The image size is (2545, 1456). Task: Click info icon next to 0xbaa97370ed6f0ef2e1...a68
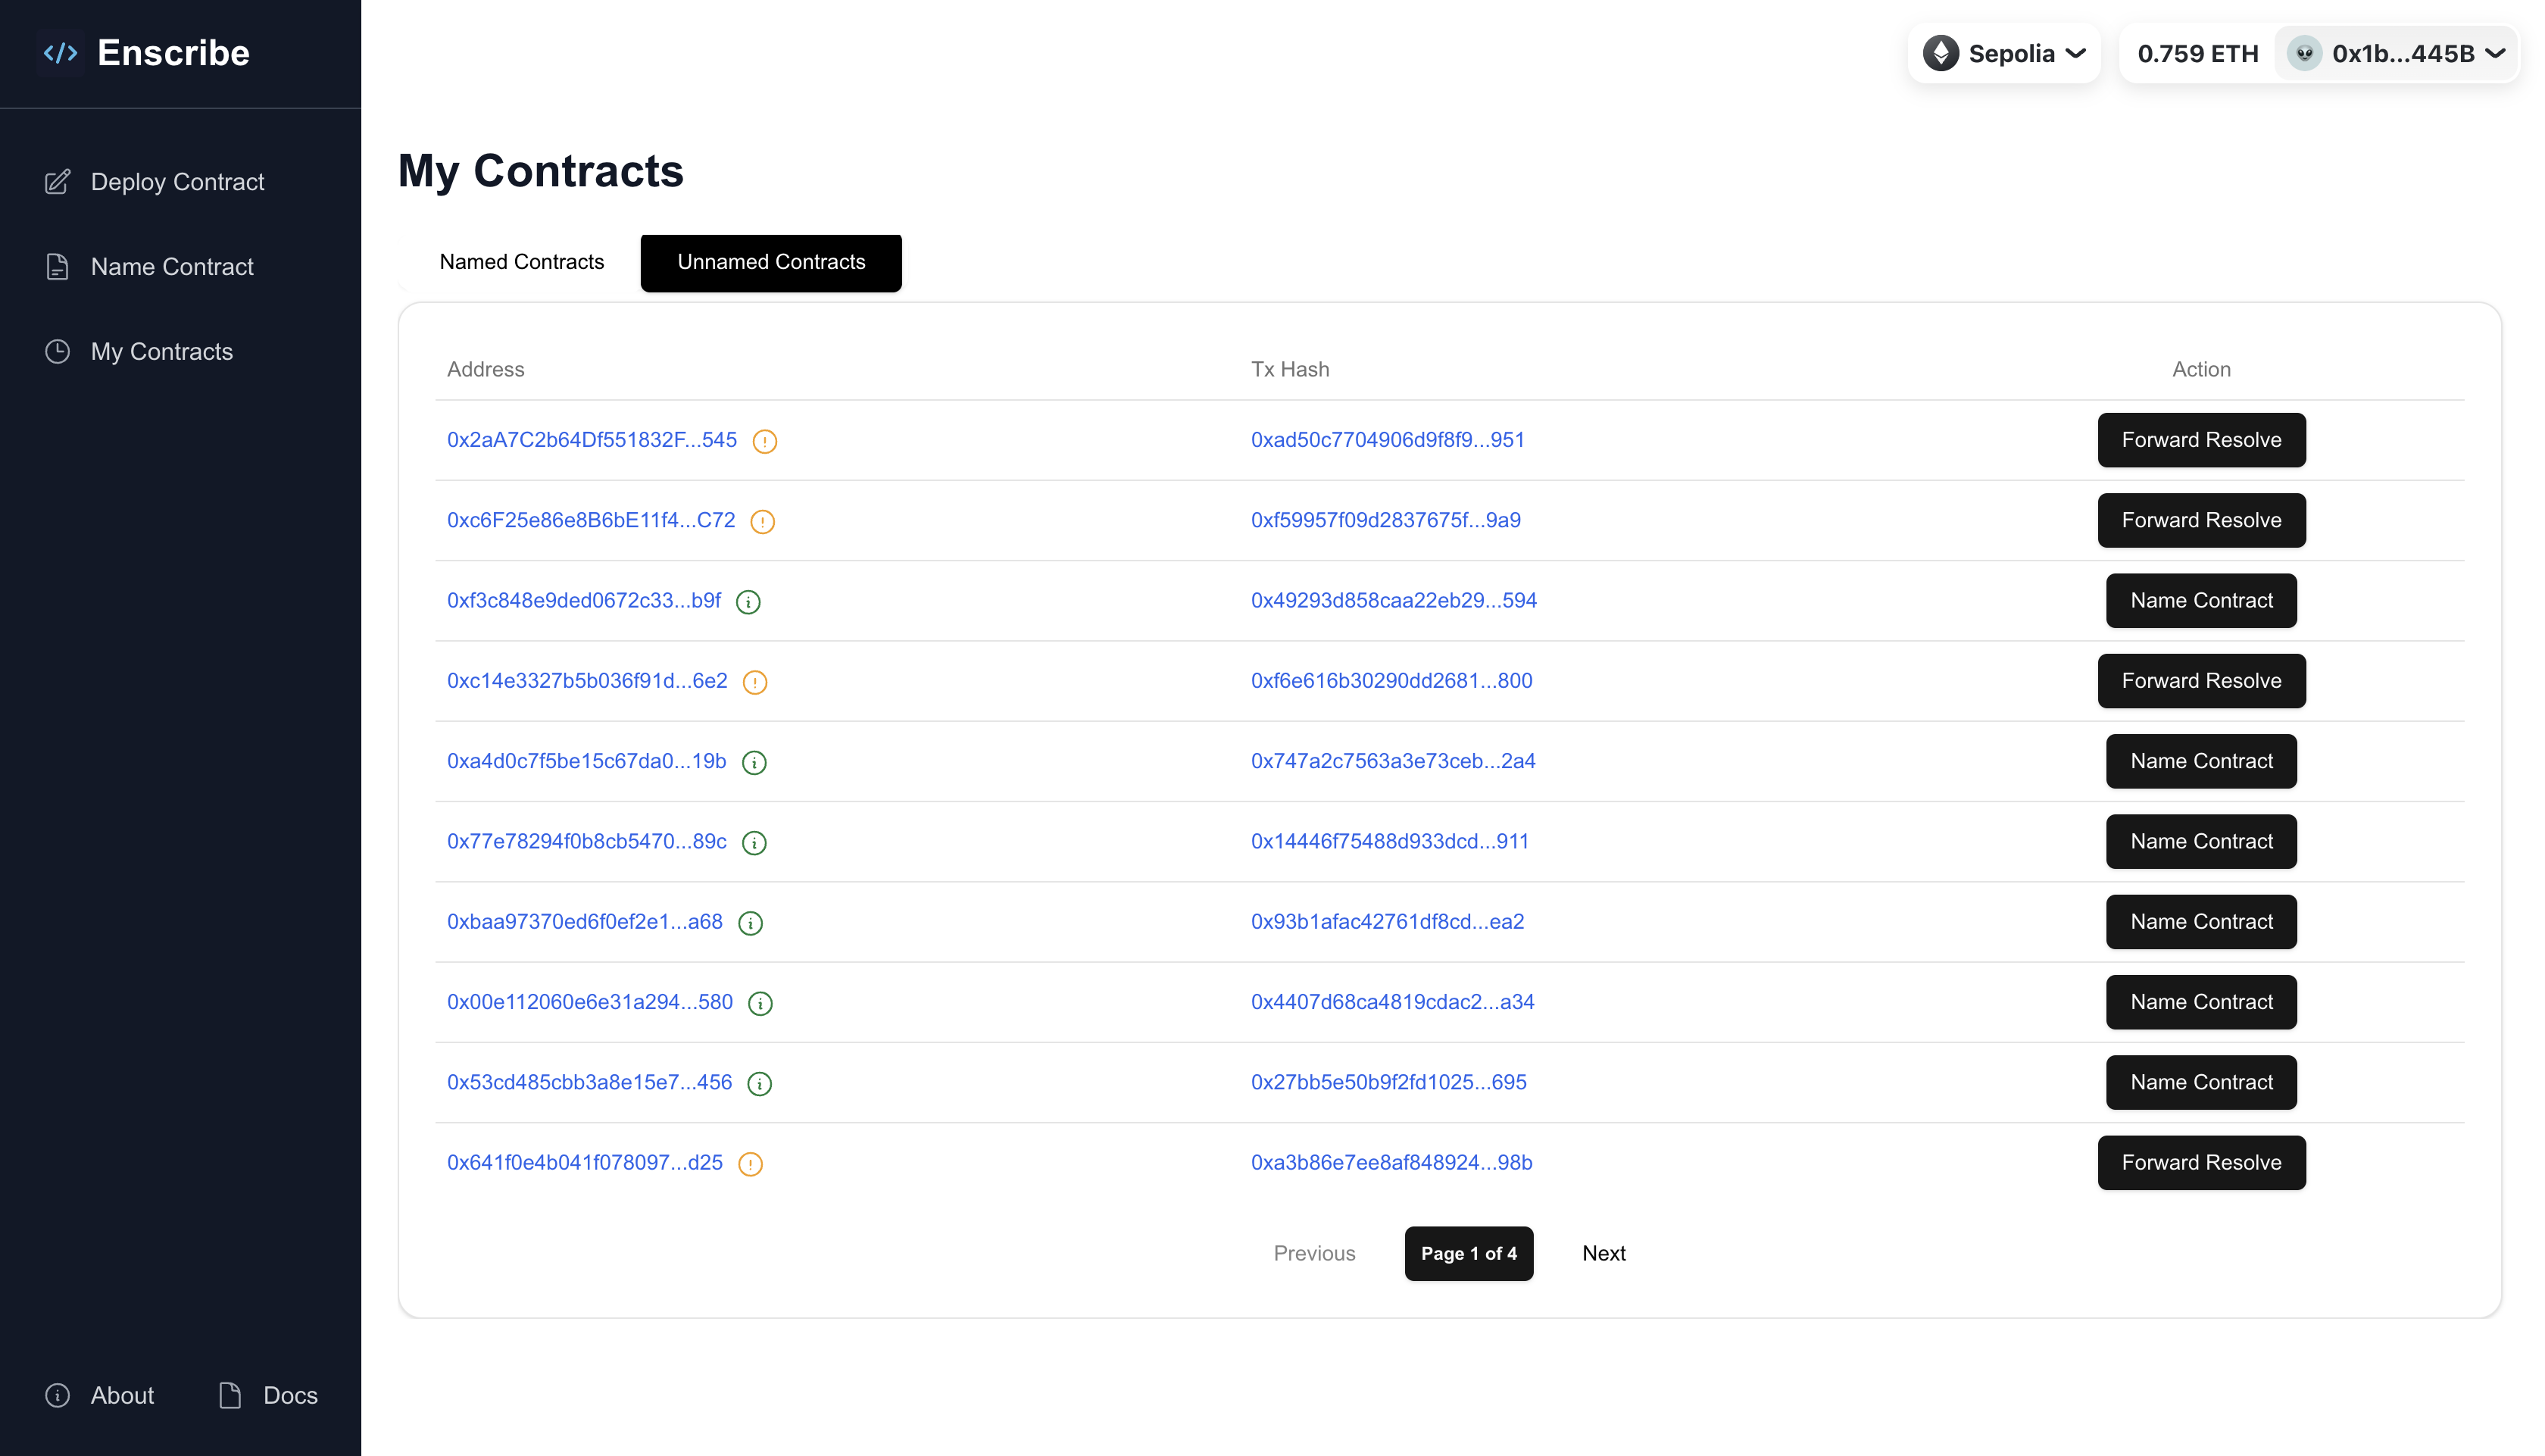coord(751,923)
